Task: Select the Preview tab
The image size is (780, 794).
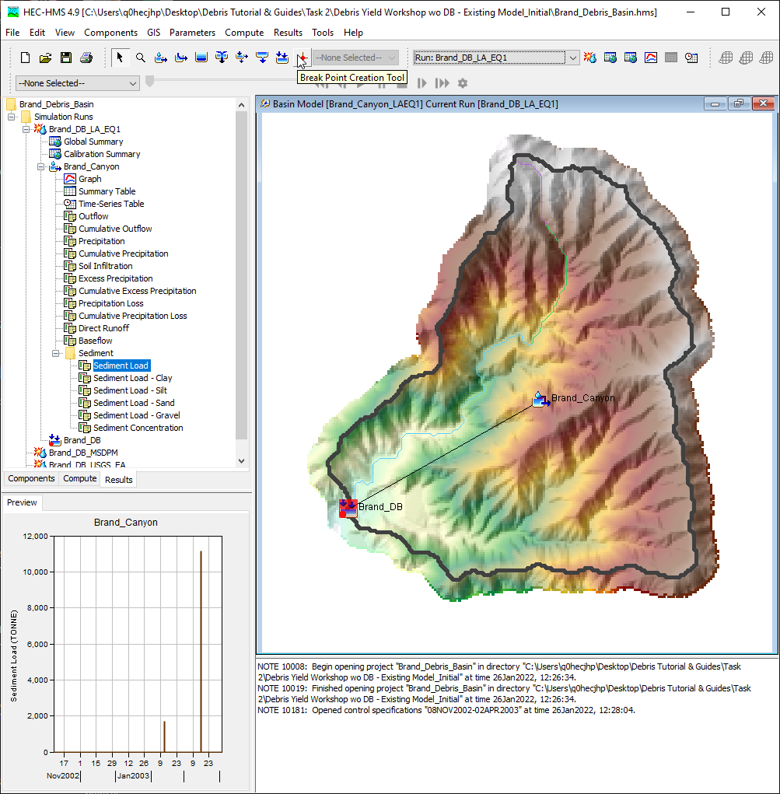Action: (22, 502)
